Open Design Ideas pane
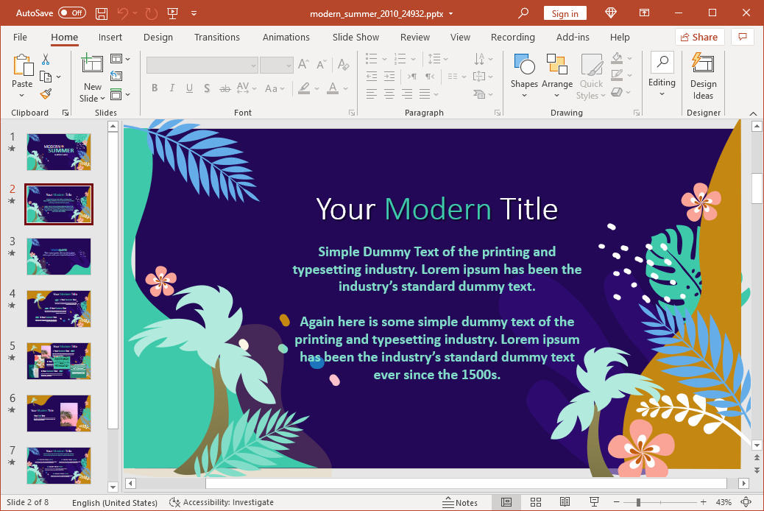 click(703, 76)
